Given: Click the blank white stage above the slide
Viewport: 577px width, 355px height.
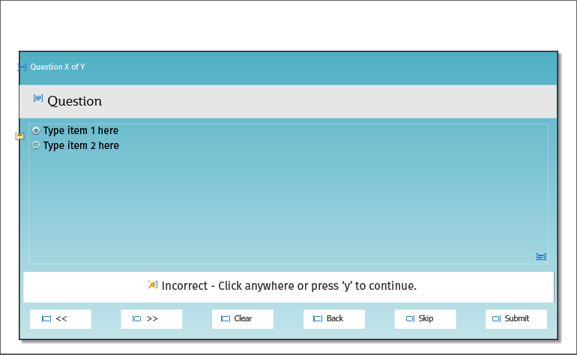Looking at the screenshot, I should click(288, 26).
